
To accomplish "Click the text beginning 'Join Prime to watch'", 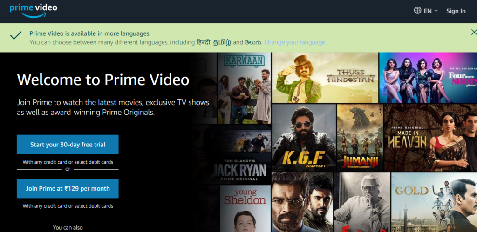I will [x=113, y=107].
